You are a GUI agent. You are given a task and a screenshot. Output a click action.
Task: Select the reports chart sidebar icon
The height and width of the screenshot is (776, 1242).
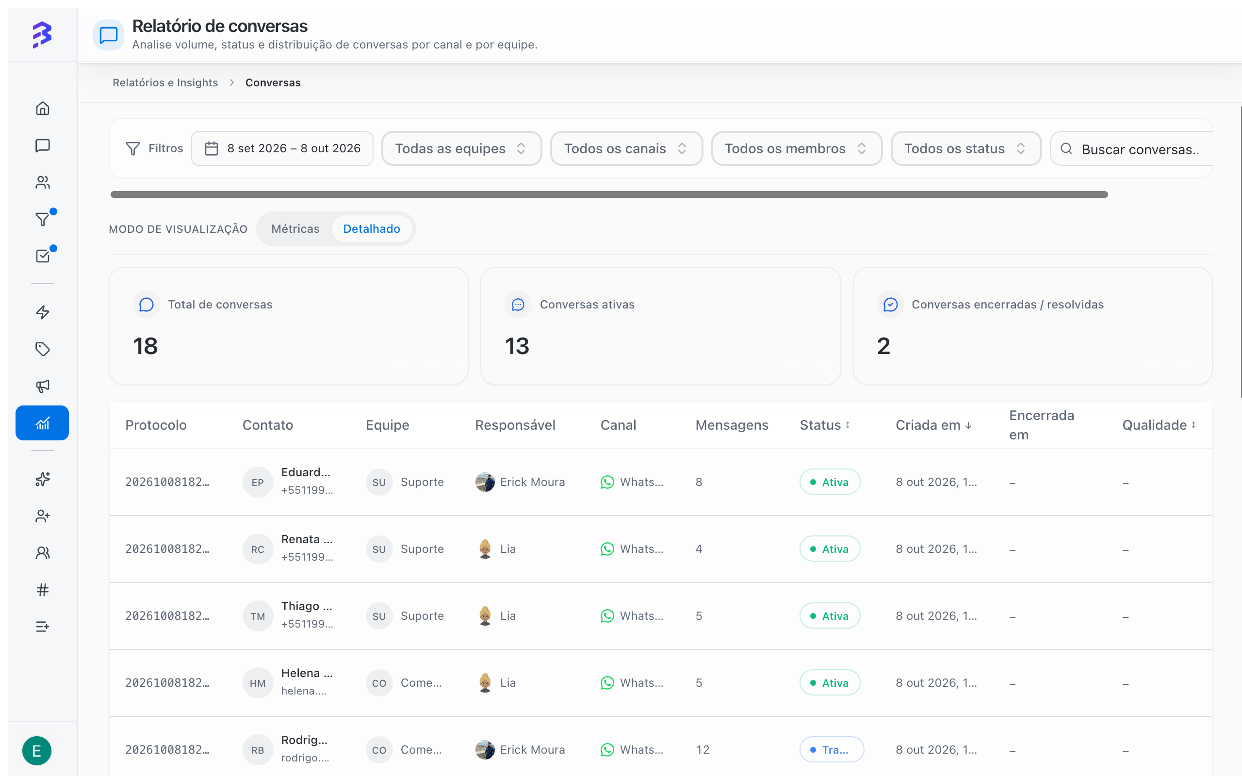[42, 423]
